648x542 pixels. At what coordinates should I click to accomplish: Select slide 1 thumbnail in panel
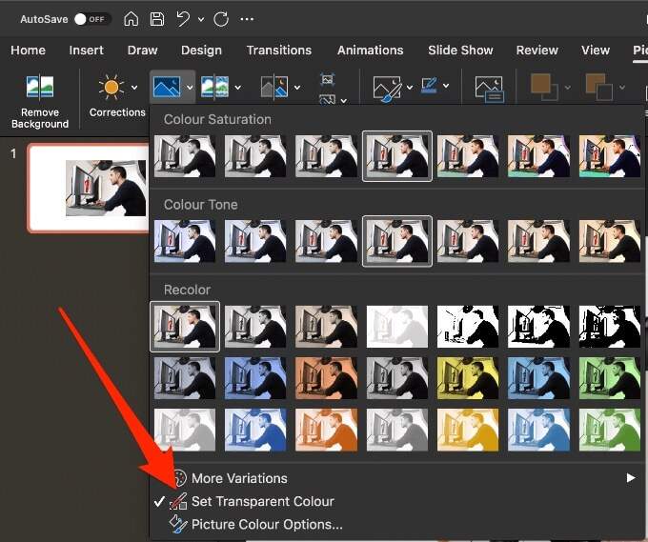(x=89, y=188)
